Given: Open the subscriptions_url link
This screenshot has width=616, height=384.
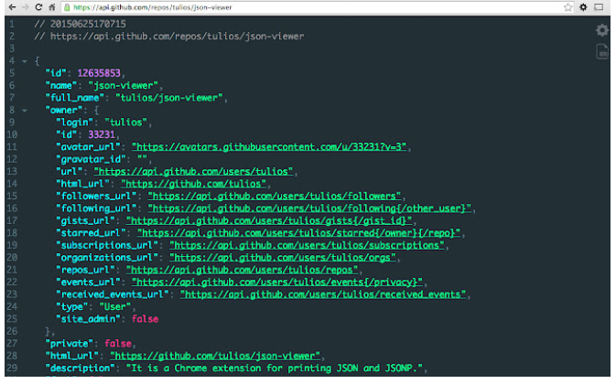Looking at the screenshot, I should tap(307, 245).
